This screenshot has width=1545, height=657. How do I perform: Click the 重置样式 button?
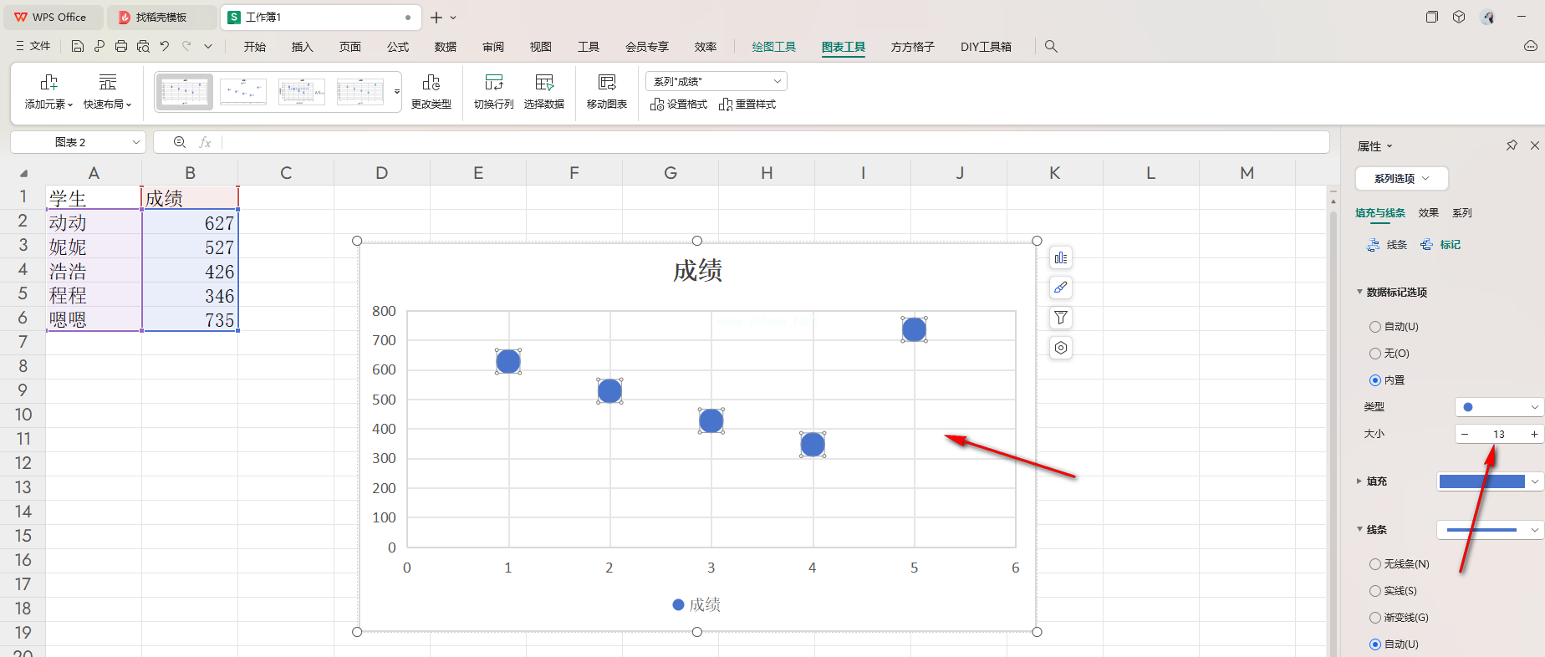tap(747, 104)
